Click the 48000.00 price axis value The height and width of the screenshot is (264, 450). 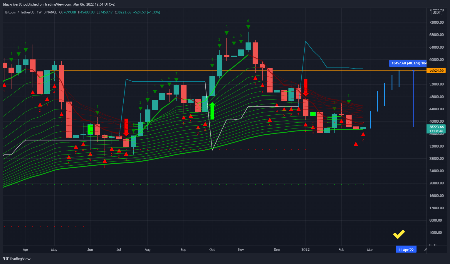pos(436,97)
